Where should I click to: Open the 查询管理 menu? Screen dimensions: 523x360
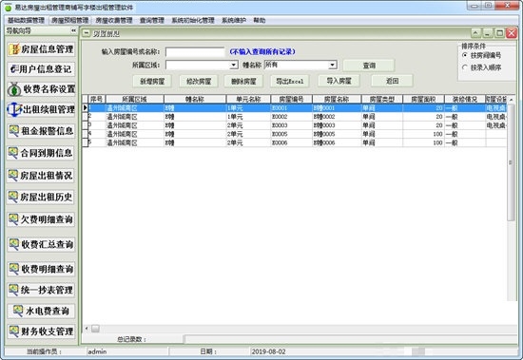click(152, 20)
